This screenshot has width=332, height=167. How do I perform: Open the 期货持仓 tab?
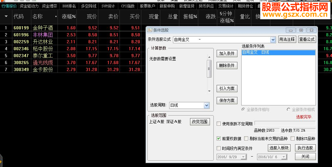(245, 6)
